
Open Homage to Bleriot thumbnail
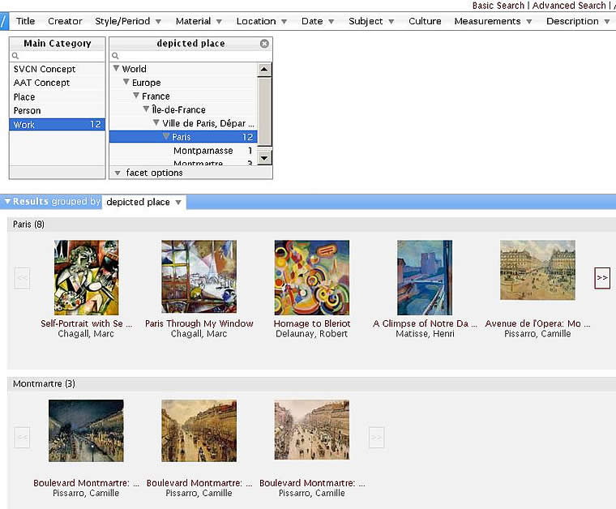coord(311,277)
